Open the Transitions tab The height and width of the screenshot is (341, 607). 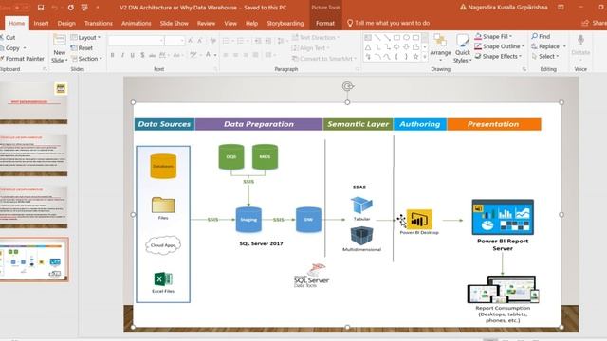coord(99,23)
